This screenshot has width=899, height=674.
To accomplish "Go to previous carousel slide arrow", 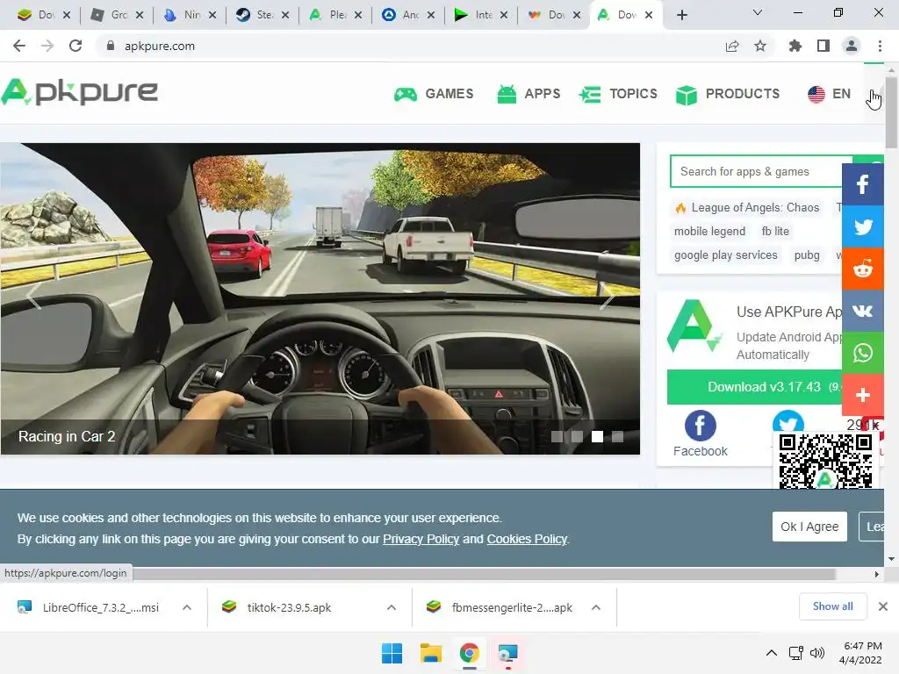I will click(x=33, y=297).
